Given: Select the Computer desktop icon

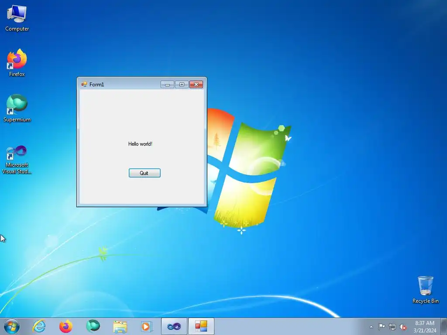Looking at the screenshot, I should click(x=17, y=18).
